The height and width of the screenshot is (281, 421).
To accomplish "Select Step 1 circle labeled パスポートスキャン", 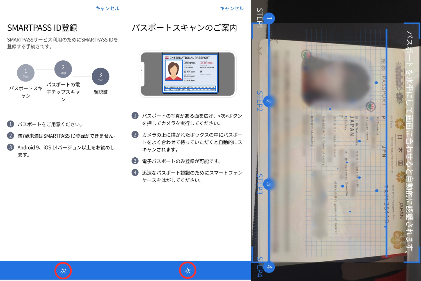I will click(x=26, y=72).
